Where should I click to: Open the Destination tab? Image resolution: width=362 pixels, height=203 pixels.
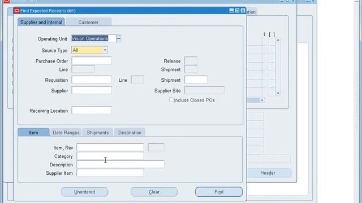tap(130, 133)
